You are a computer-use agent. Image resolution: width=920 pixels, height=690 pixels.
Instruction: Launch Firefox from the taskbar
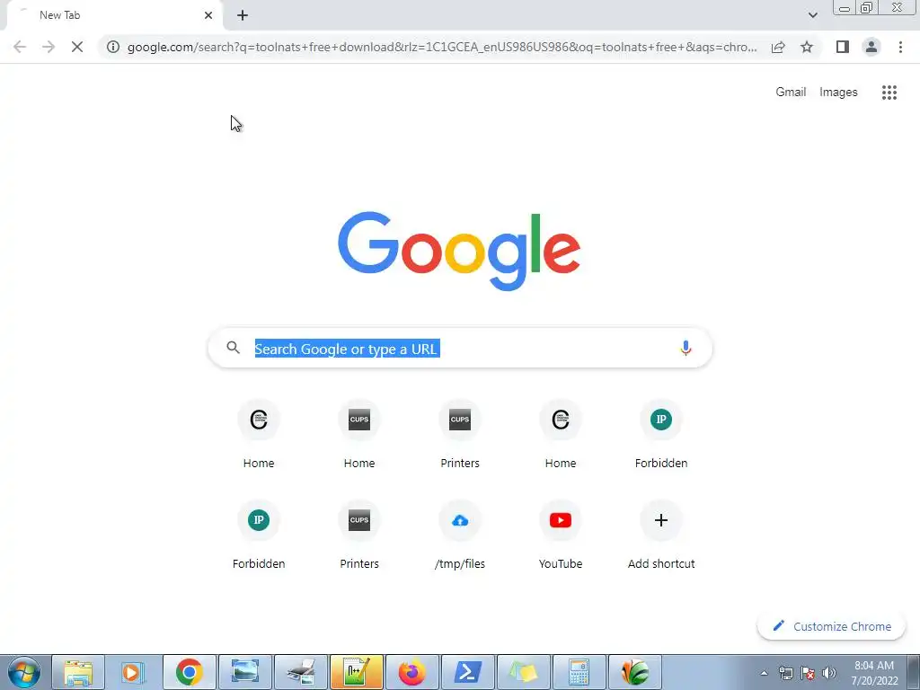[411, 672]
